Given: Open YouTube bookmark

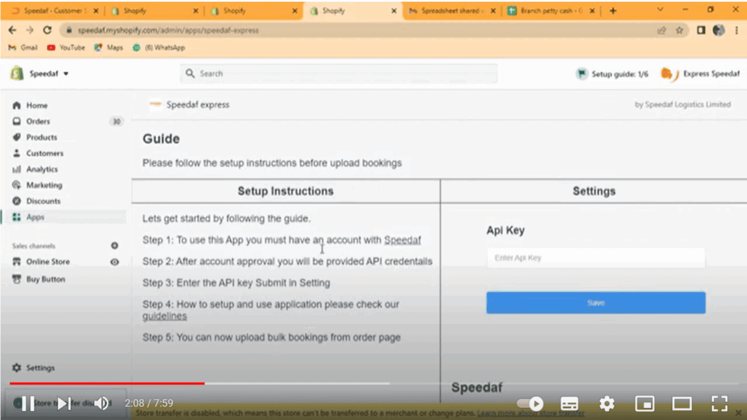Looking at the screenshot, I should point(66,48).
